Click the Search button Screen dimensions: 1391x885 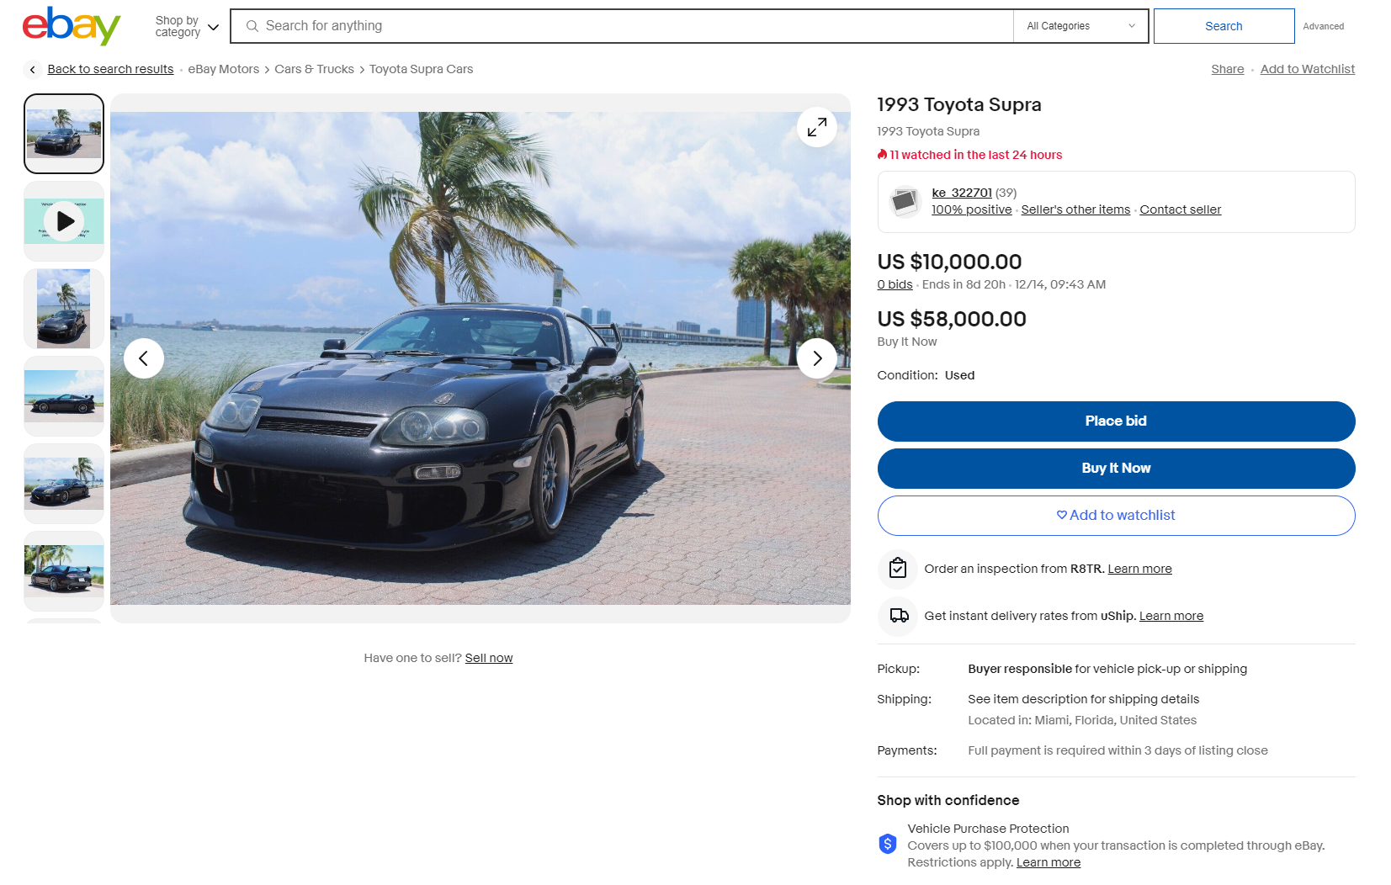[1224, 26]
